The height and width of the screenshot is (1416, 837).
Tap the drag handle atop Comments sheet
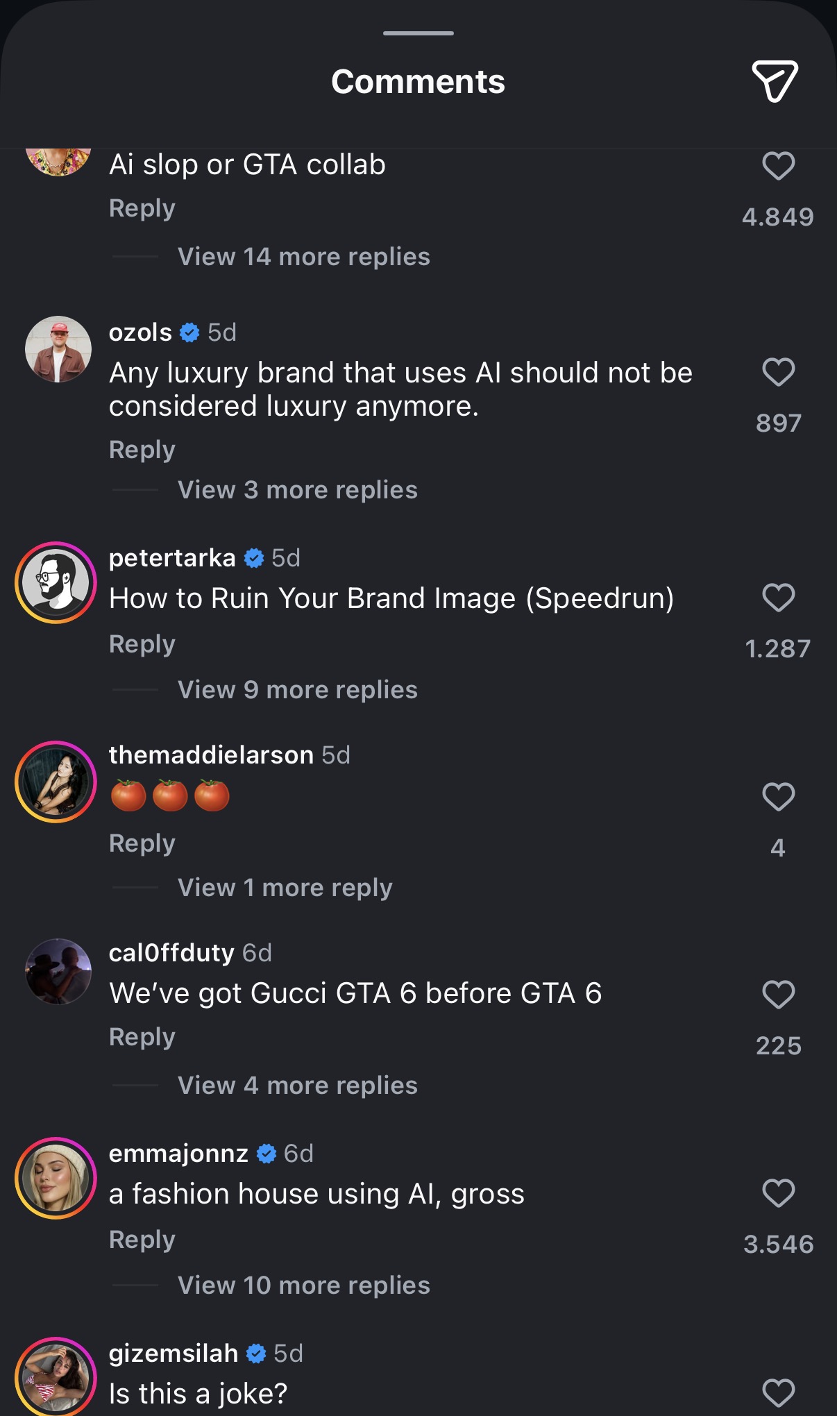418,33
